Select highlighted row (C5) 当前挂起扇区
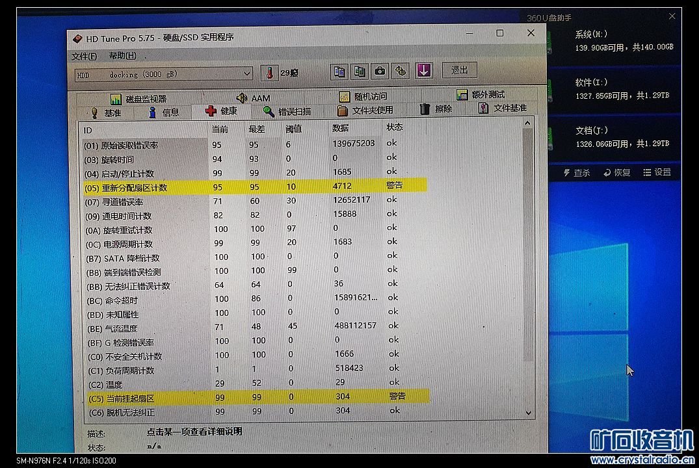Screen dimensions: 699x468 click(x=257, y=397)
